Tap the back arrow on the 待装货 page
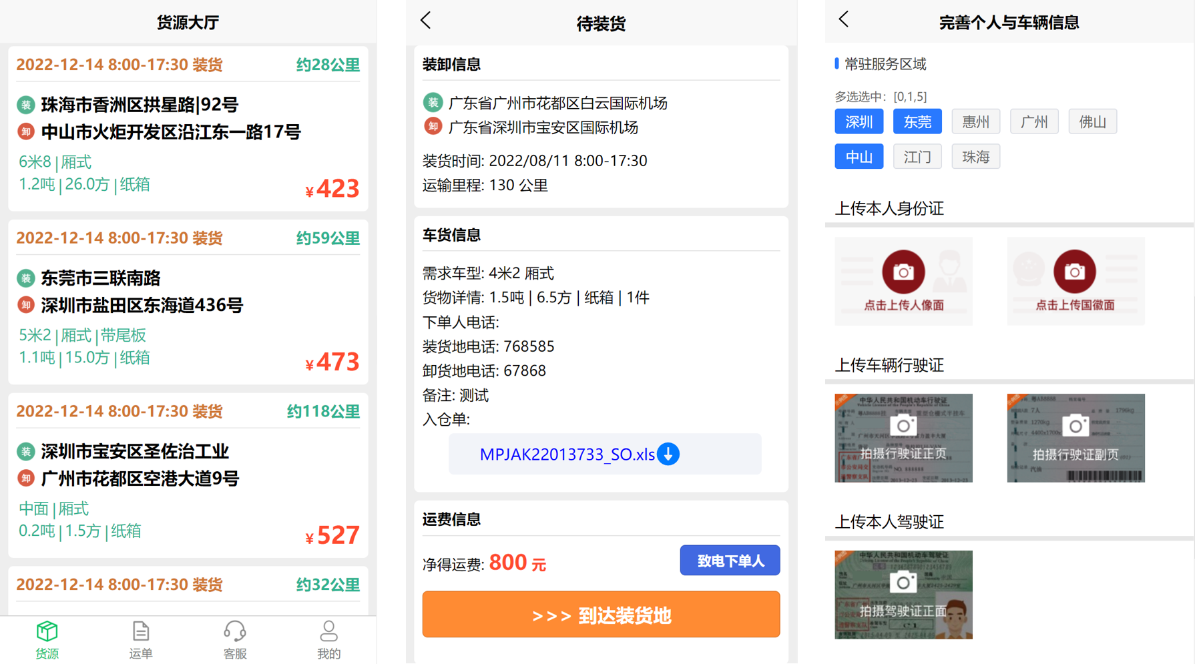The image size is (1195, 664). click(426, 21)
